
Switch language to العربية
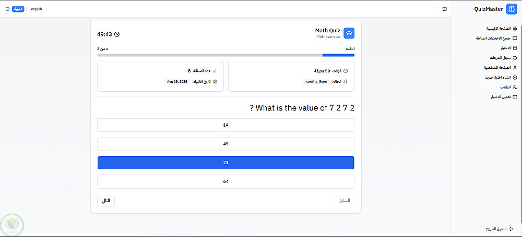pyautogui.click(x=18, y=9)
